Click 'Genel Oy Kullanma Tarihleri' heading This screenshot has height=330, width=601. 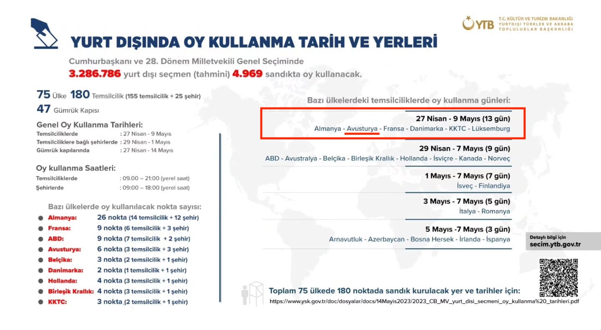coord(90,125)
